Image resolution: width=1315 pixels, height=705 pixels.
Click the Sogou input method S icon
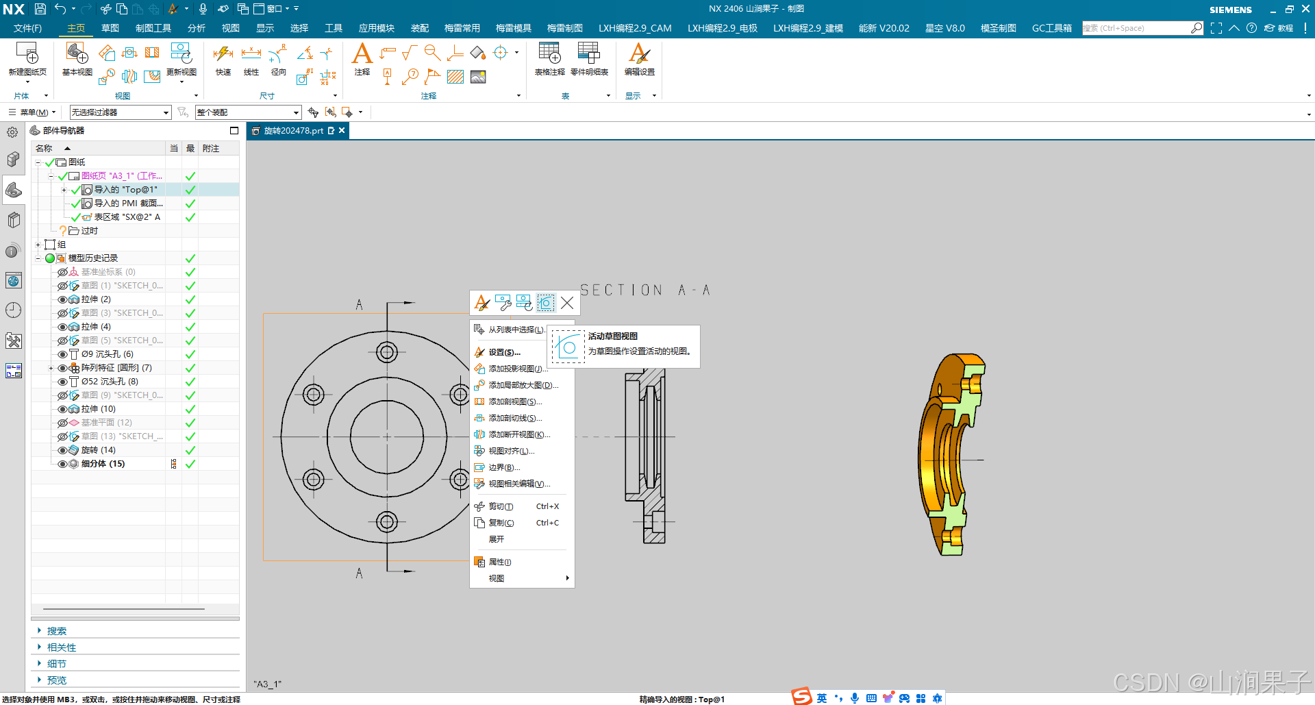(x=802, y=697)
